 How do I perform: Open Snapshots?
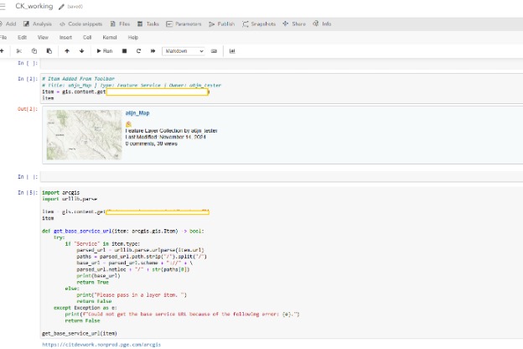[259, 23]
